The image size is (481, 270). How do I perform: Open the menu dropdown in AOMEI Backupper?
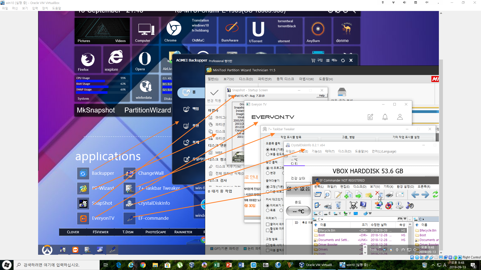click(332, 60)
